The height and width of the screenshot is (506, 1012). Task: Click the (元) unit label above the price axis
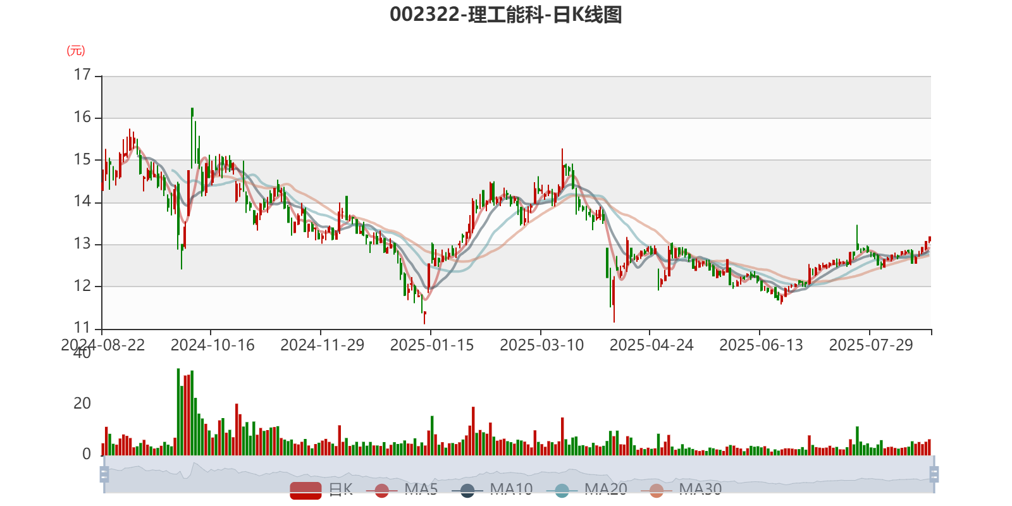(x=76, y=51)
